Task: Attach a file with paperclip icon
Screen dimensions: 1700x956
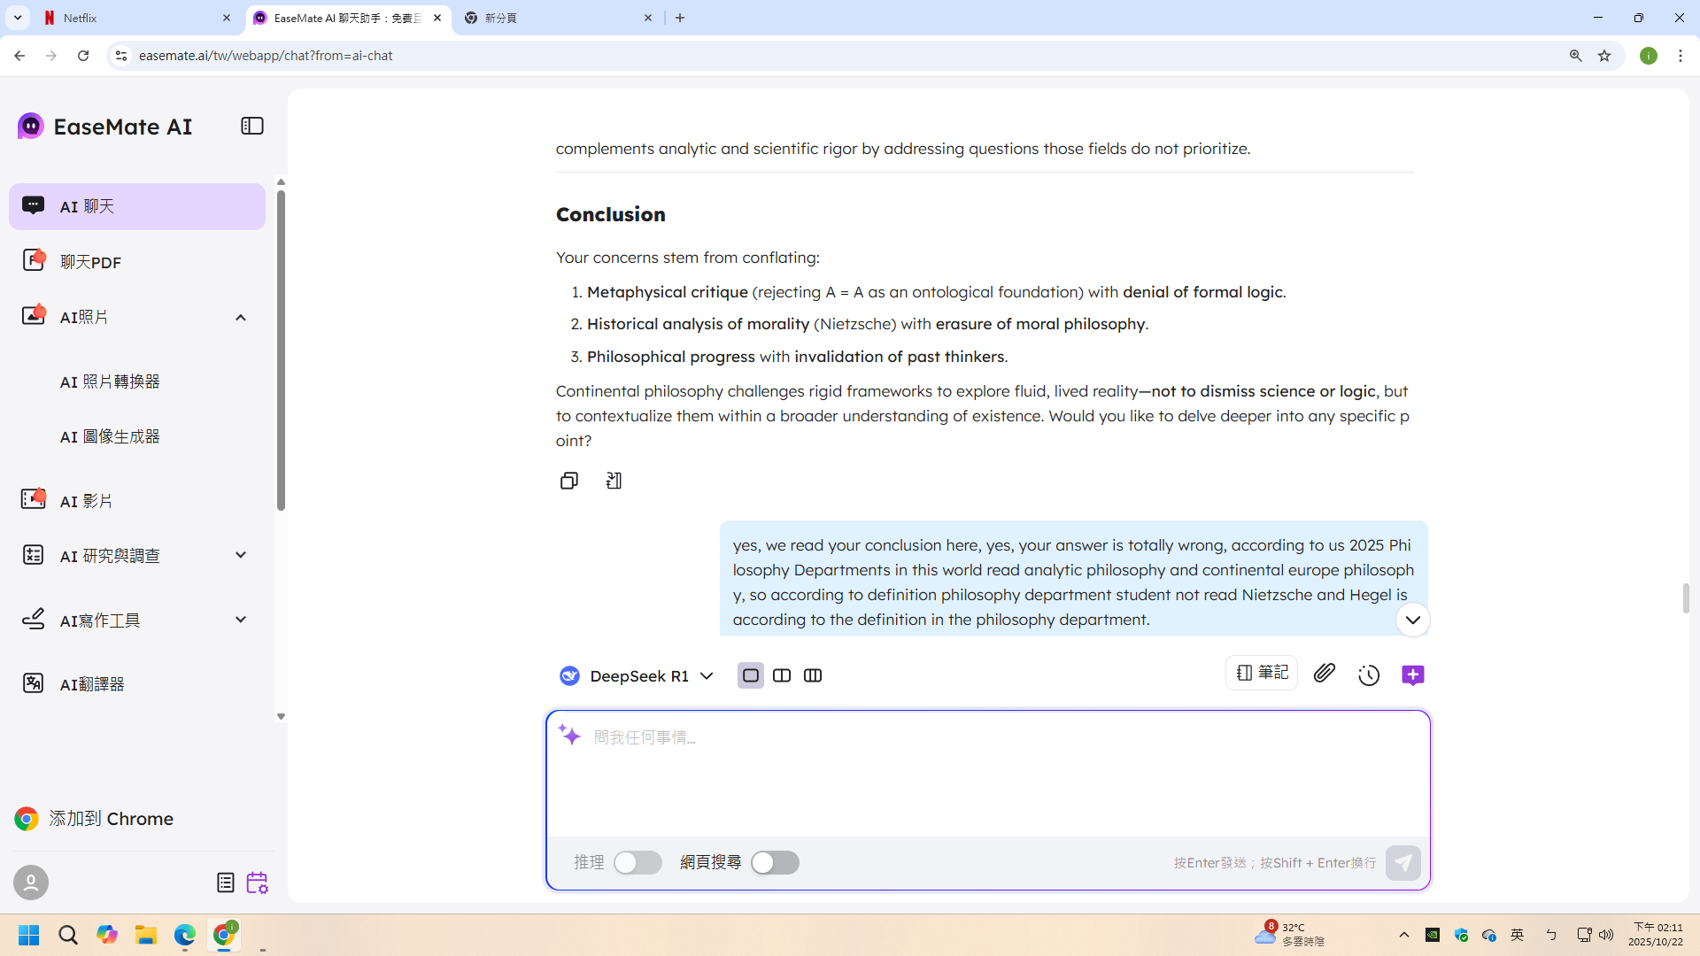Action: pos(1324,674)
